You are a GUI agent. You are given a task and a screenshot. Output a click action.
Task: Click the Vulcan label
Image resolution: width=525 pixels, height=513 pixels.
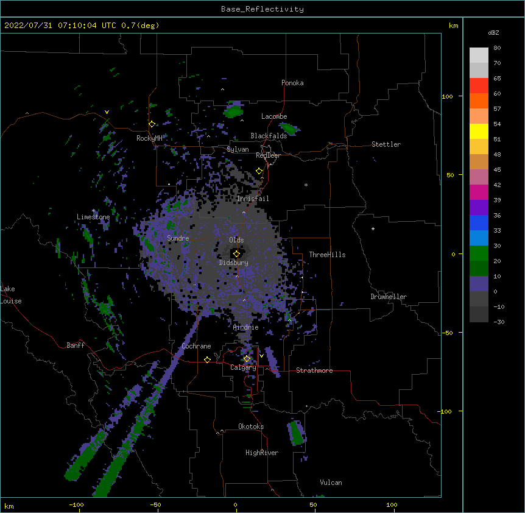331,483
